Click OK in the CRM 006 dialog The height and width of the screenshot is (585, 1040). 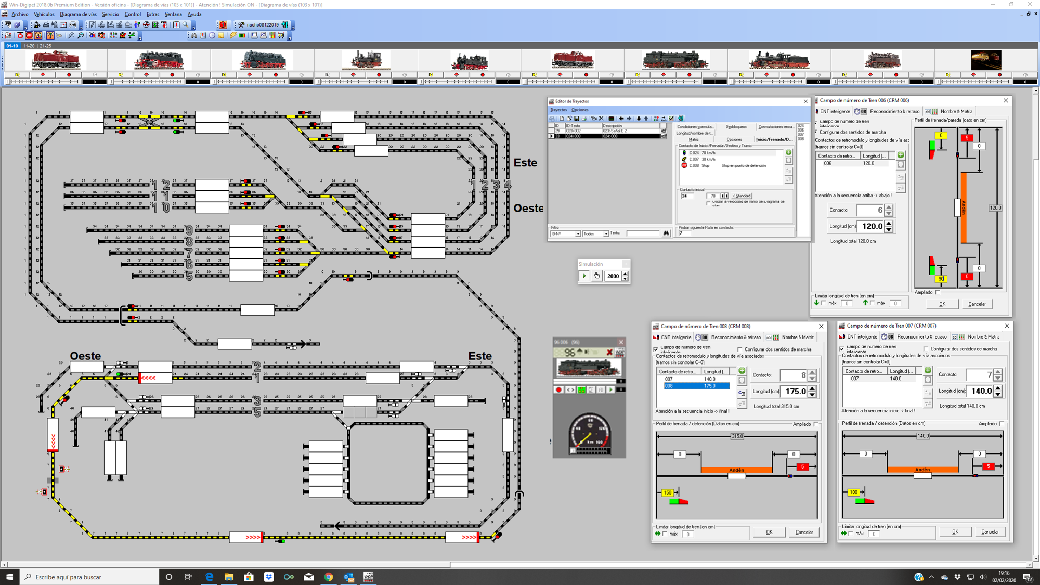[x=942, y=304]
